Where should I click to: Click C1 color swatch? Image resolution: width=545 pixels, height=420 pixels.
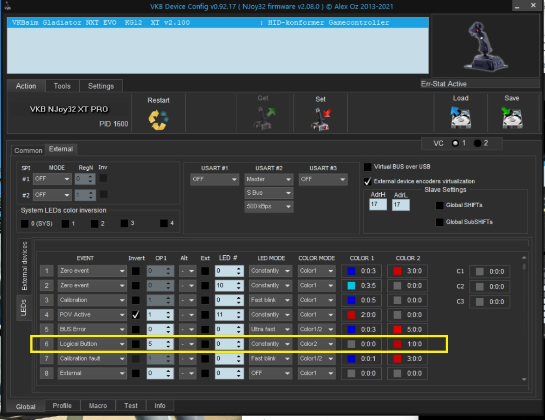[x=480, y=272]
